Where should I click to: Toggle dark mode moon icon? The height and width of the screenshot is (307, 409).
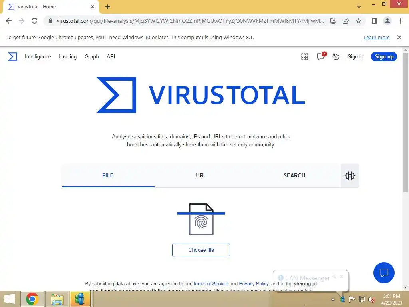pos(336,57)
